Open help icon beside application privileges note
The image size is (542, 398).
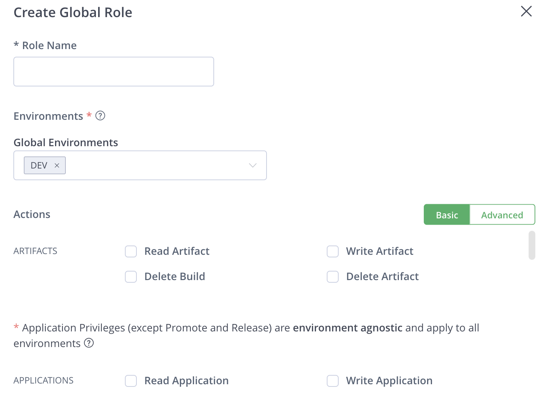[x=89, y=343]
